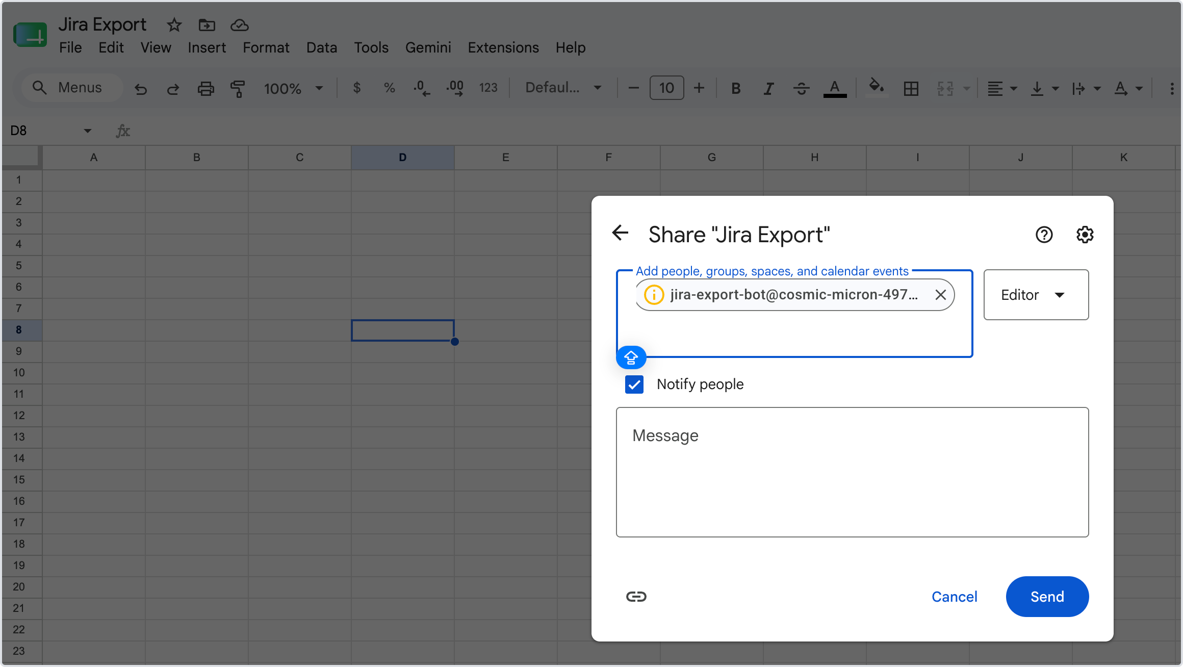The image size is (1183, 667).
Task: Open the File menu
Action: (x=70, y=47)
